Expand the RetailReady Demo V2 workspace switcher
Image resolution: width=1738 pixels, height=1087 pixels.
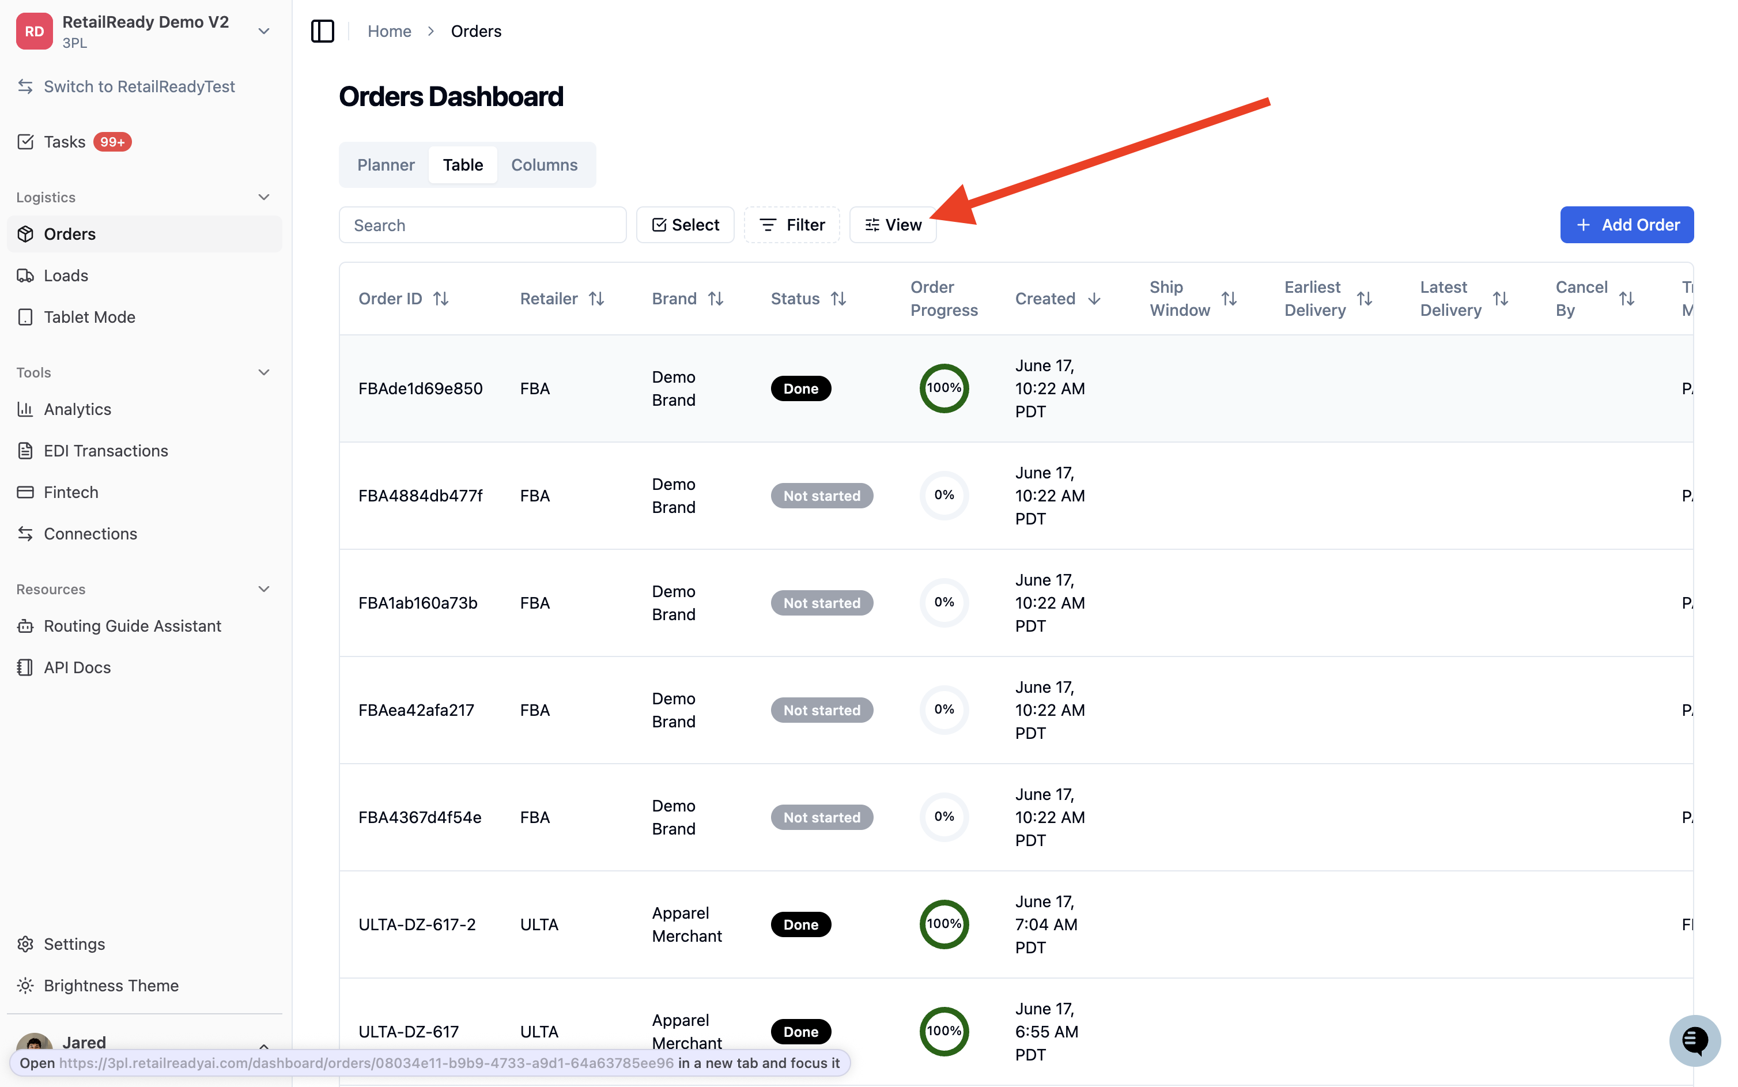tap(264, 31)
